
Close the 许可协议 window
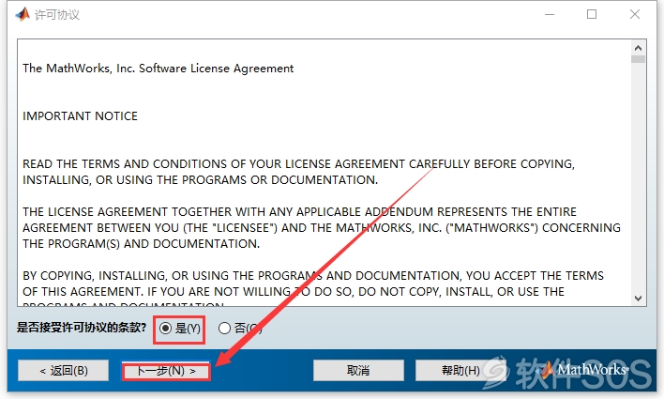coord(634,14)
